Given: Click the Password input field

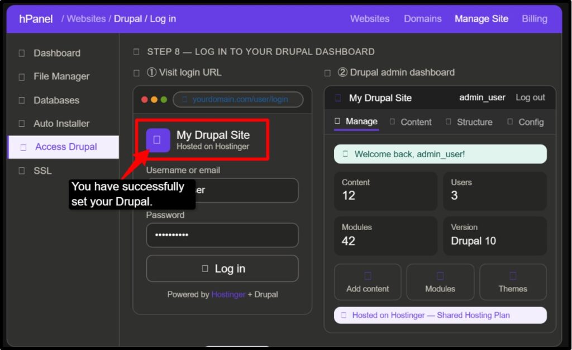Looking at the screenshot, I should 222,235.
